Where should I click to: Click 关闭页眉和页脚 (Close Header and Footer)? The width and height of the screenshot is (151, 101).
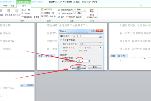(x=92, y=14)
